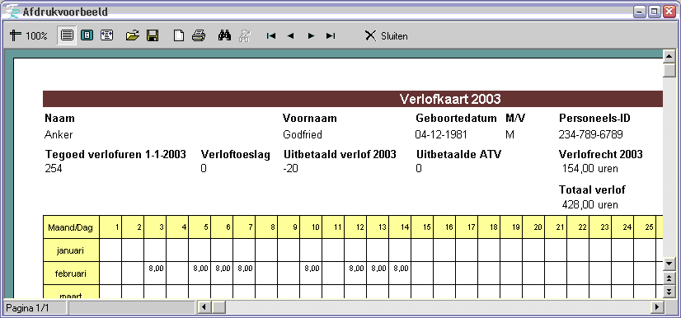Select the 100% zoom level label

pyautogui.click(x=36, y=36)
